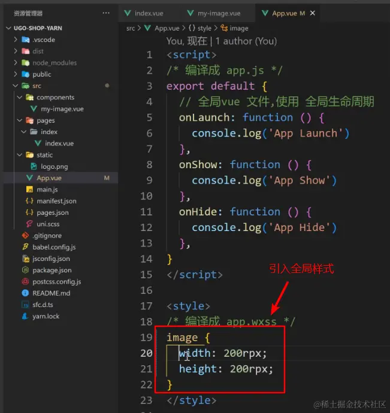Click 'onHide' on line 11
390x413 pixels.
[x=198, y=212]
